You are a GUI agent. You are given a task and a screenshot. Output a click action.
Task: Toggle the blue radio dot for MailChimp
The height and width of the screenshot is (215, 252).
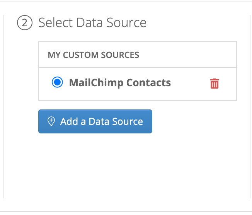pyautogui.click(x=57, y=82)
